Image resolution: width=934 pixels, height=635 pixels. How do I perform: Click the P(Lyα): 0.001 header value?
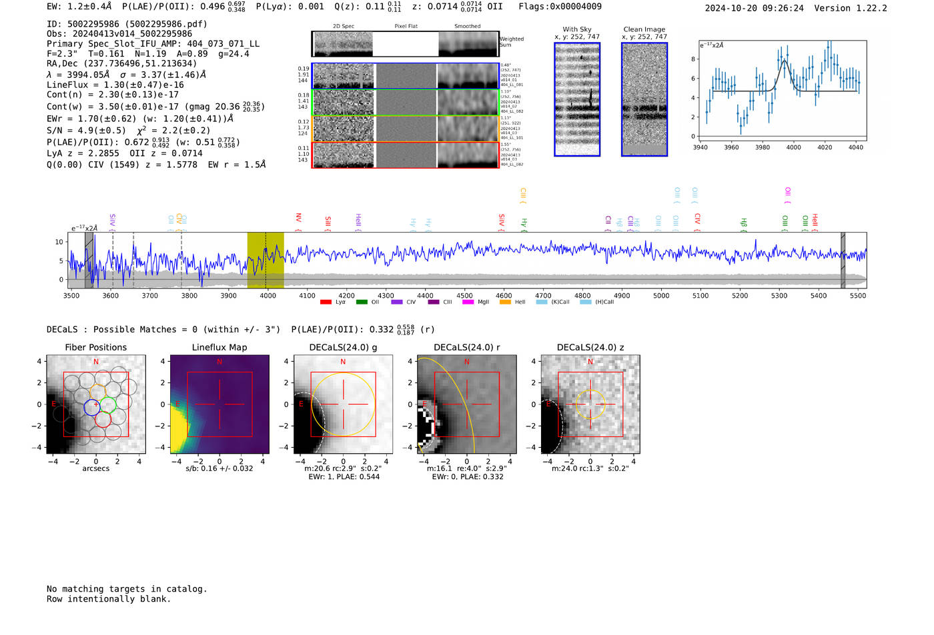point(290,7)
